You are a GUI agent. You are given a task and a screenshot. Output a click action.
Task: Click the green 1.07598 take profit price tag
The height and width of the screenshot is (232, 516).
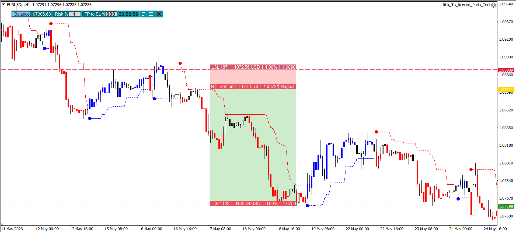click(506, 206)
